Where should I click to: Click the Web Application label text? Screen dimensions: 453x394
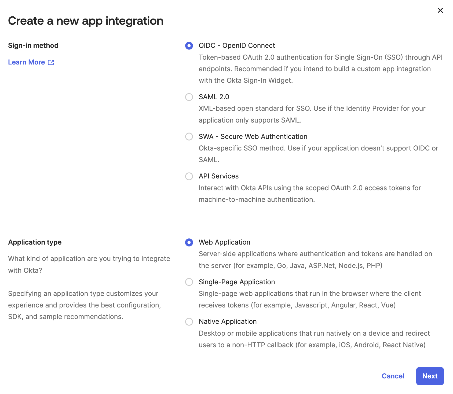(x=224, y=242)
